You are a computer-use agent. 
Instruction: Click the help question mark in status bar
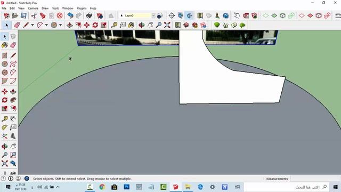[27, 179]
